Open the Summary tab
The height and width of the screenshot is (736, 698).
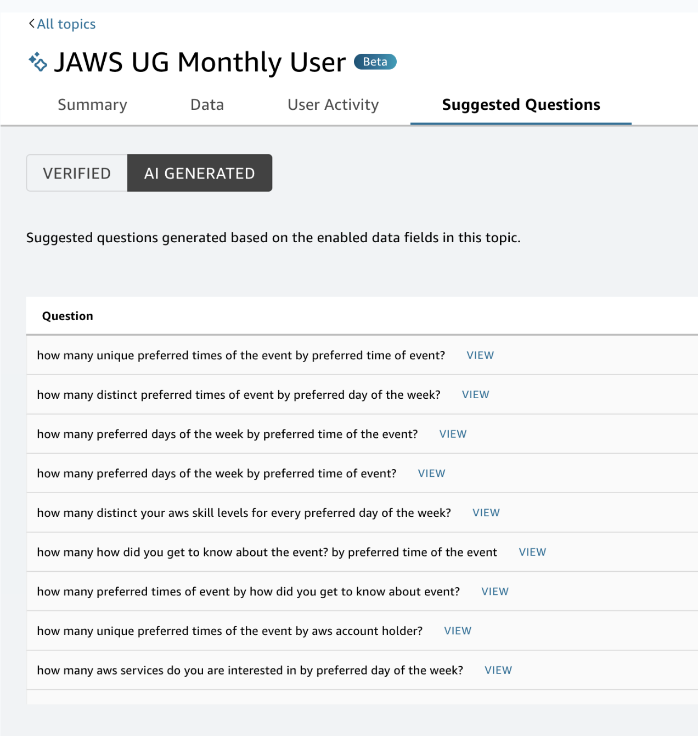[x=92, y=104]
